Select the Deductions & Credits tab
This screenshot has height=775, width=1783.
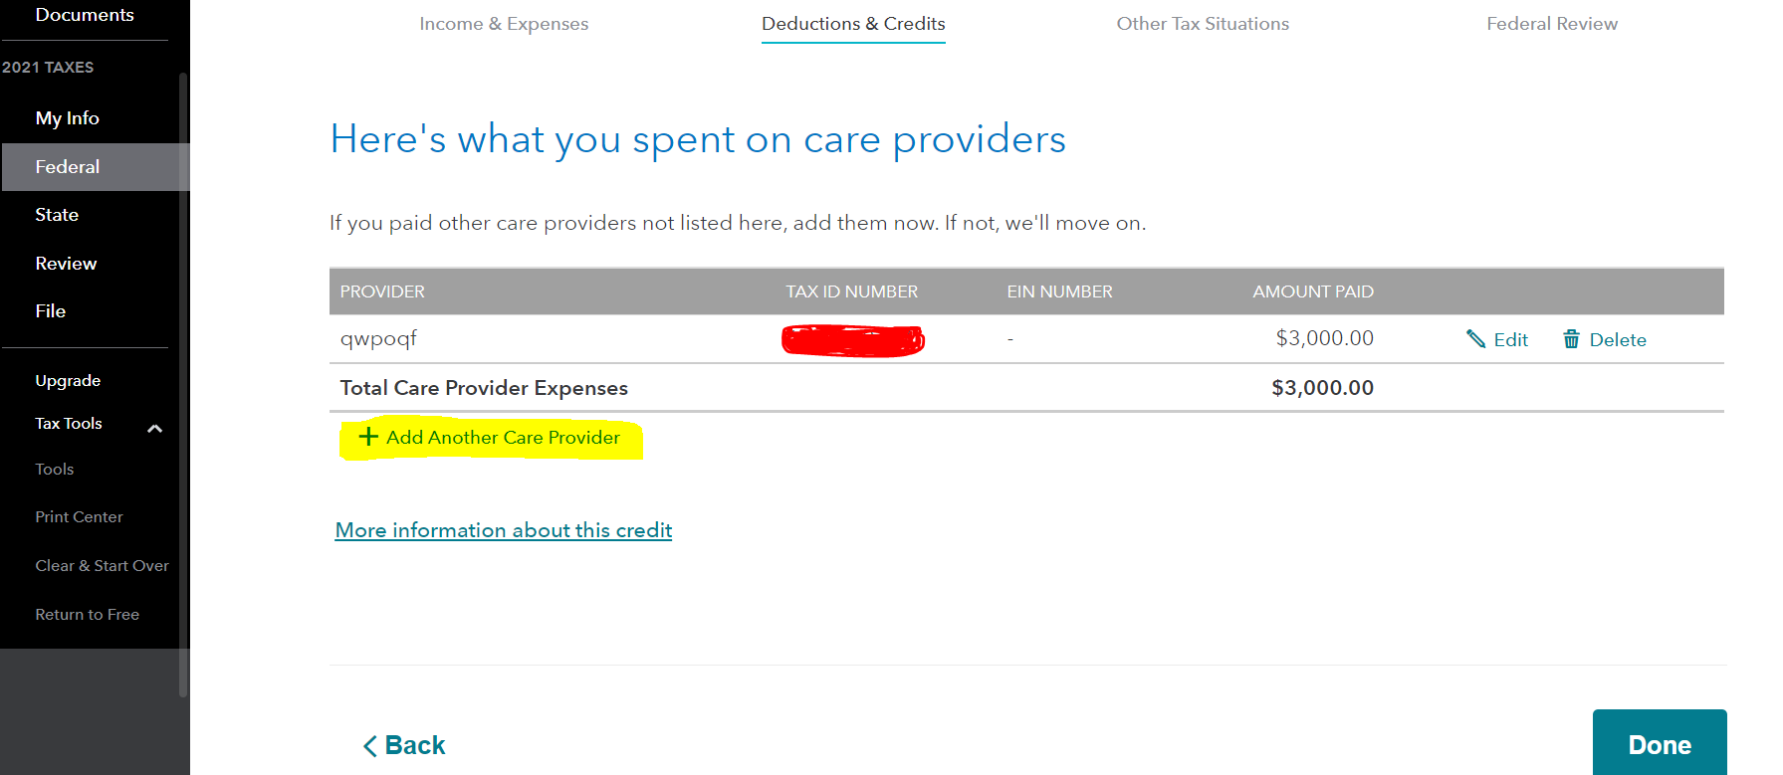pos(853,24)
